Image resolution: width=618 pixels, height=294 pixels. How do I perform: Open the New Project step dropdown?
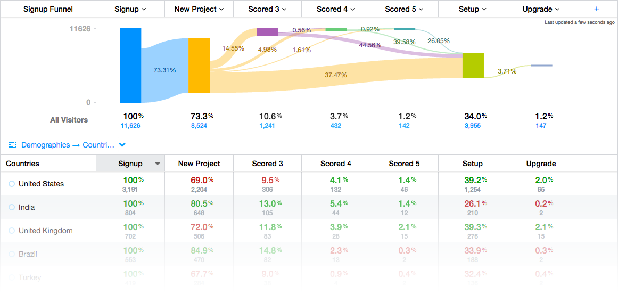point(199,9)
